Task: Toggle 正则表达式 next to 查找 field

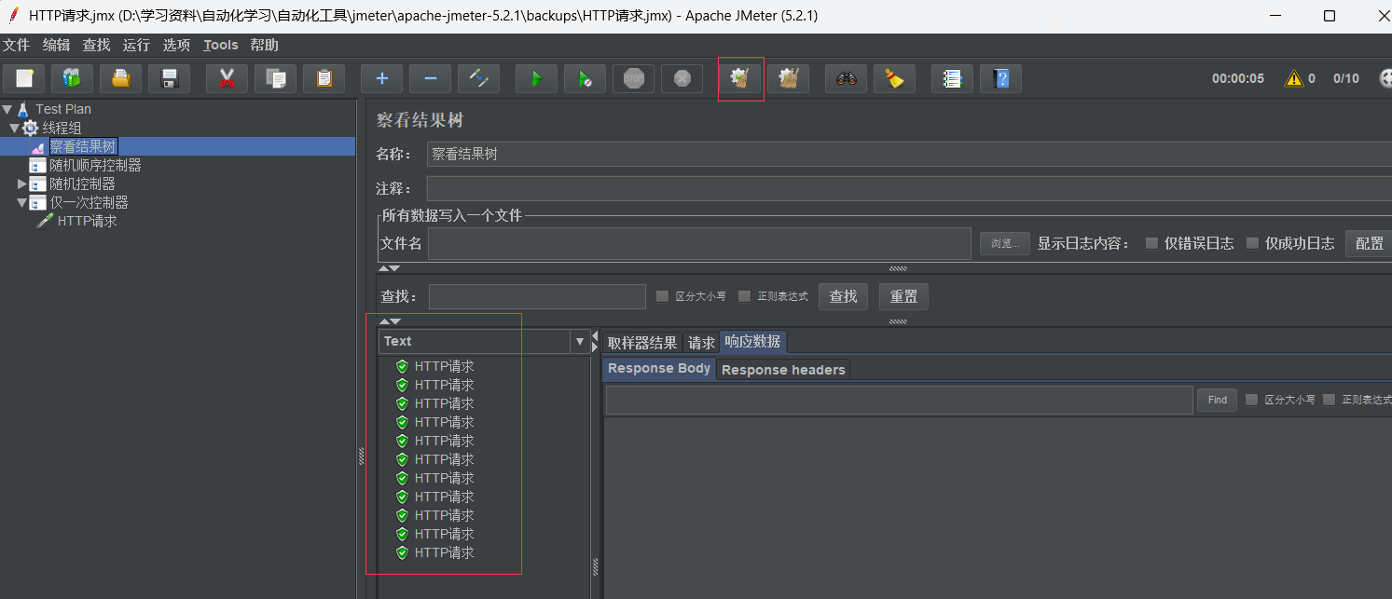Action: coord(744,296)
